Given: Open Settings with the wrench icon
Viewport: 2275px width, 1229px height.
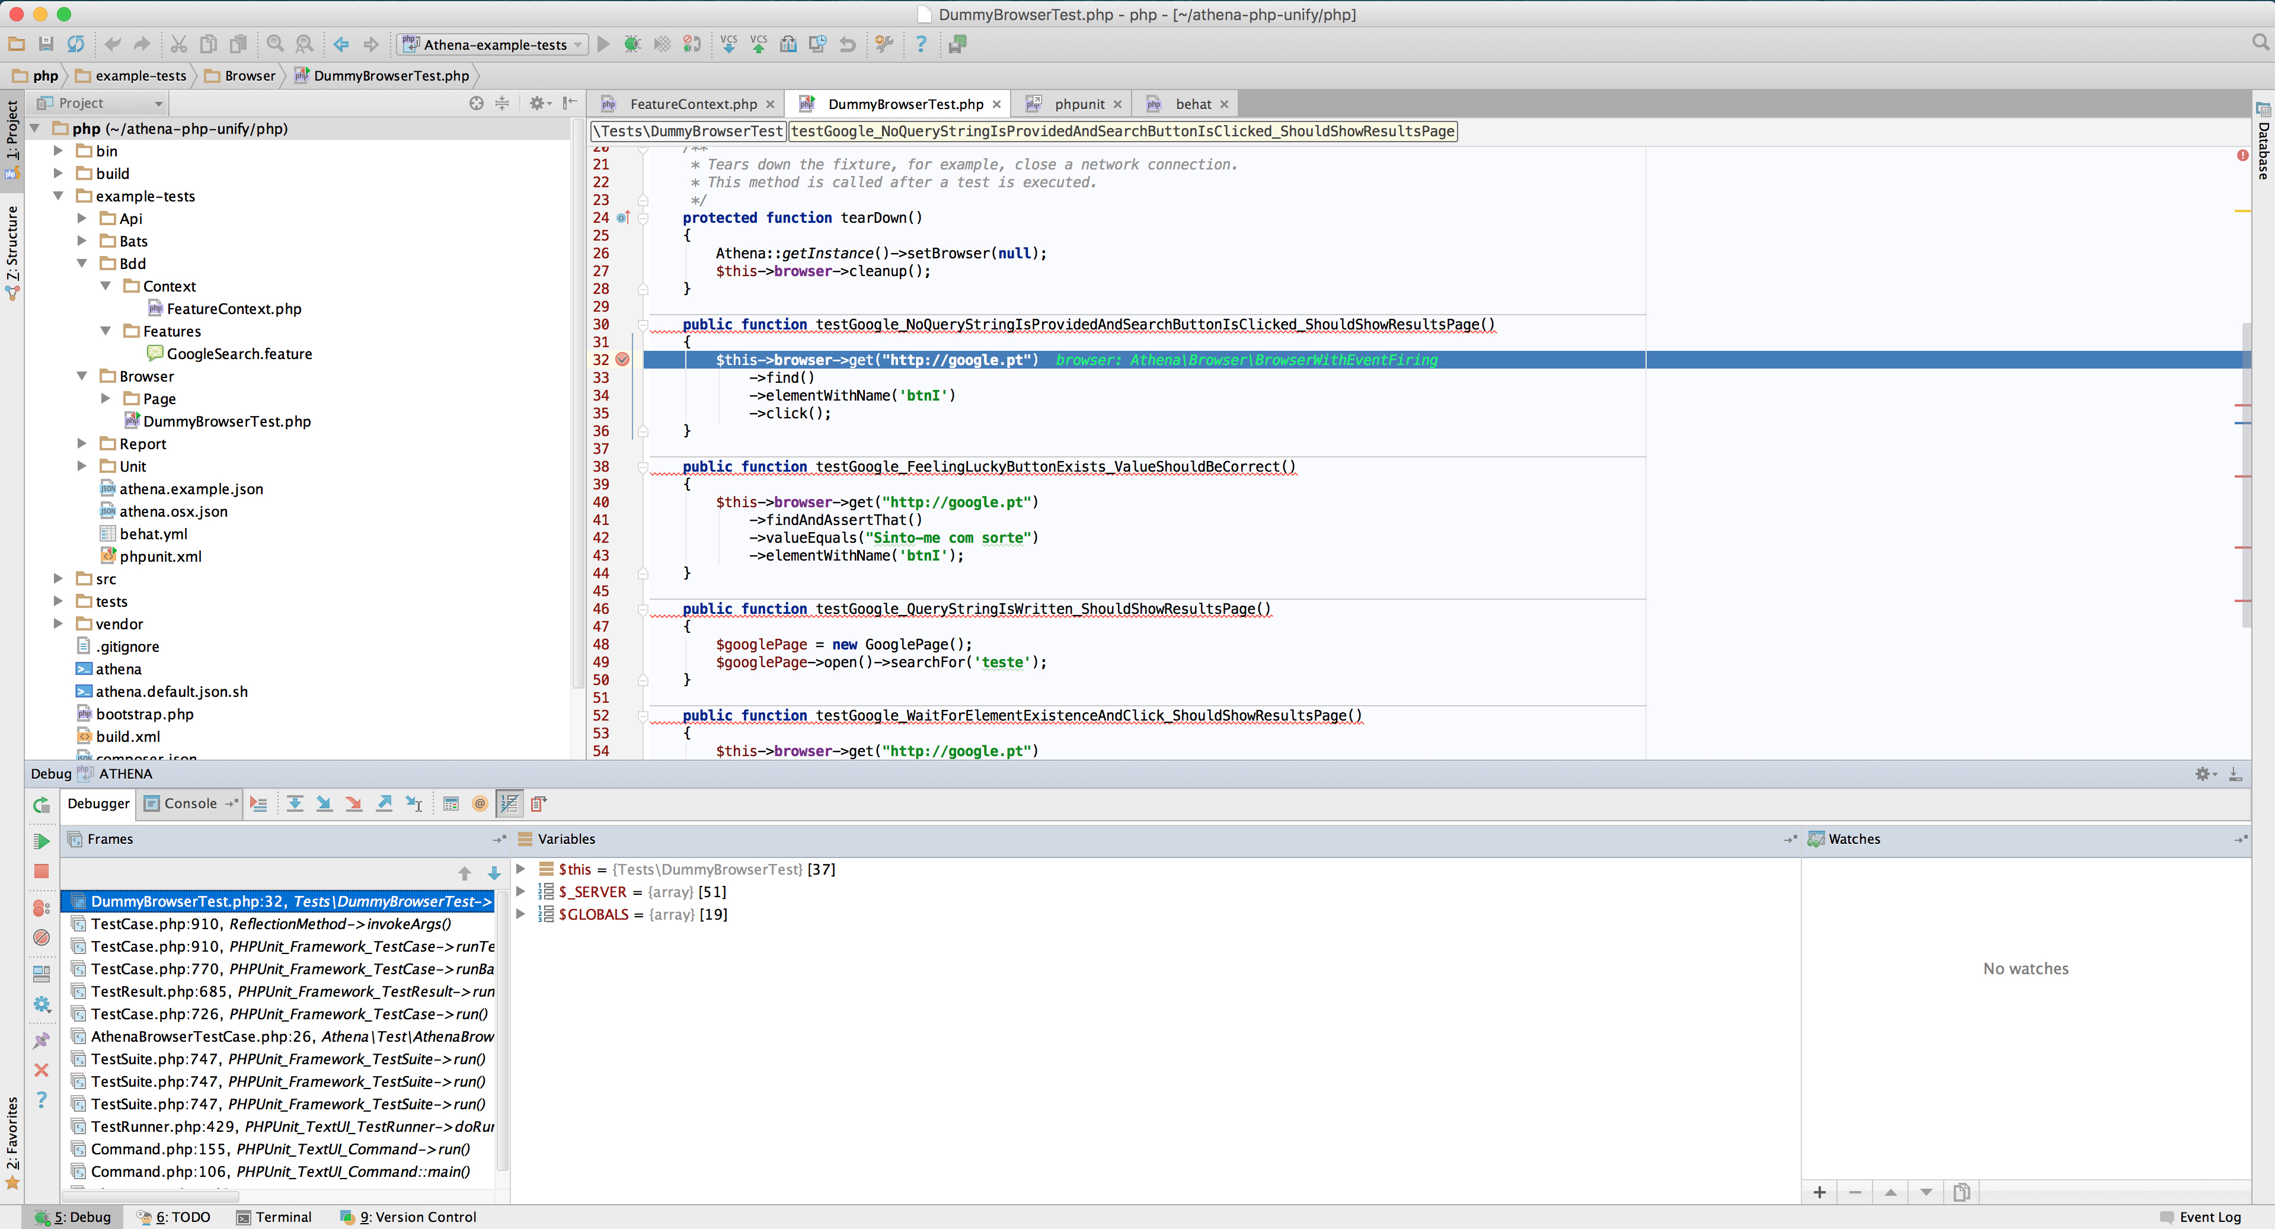Looking at the screenshot, I should (884, 44).
